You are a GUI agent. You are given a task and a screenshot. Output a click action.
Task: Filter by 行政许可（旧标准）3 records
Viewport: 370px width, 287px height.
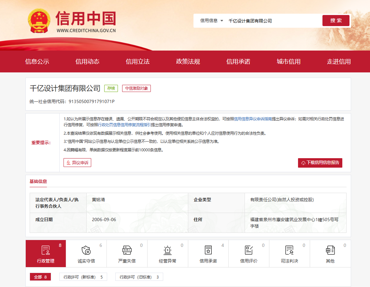(x=139, y=277)
